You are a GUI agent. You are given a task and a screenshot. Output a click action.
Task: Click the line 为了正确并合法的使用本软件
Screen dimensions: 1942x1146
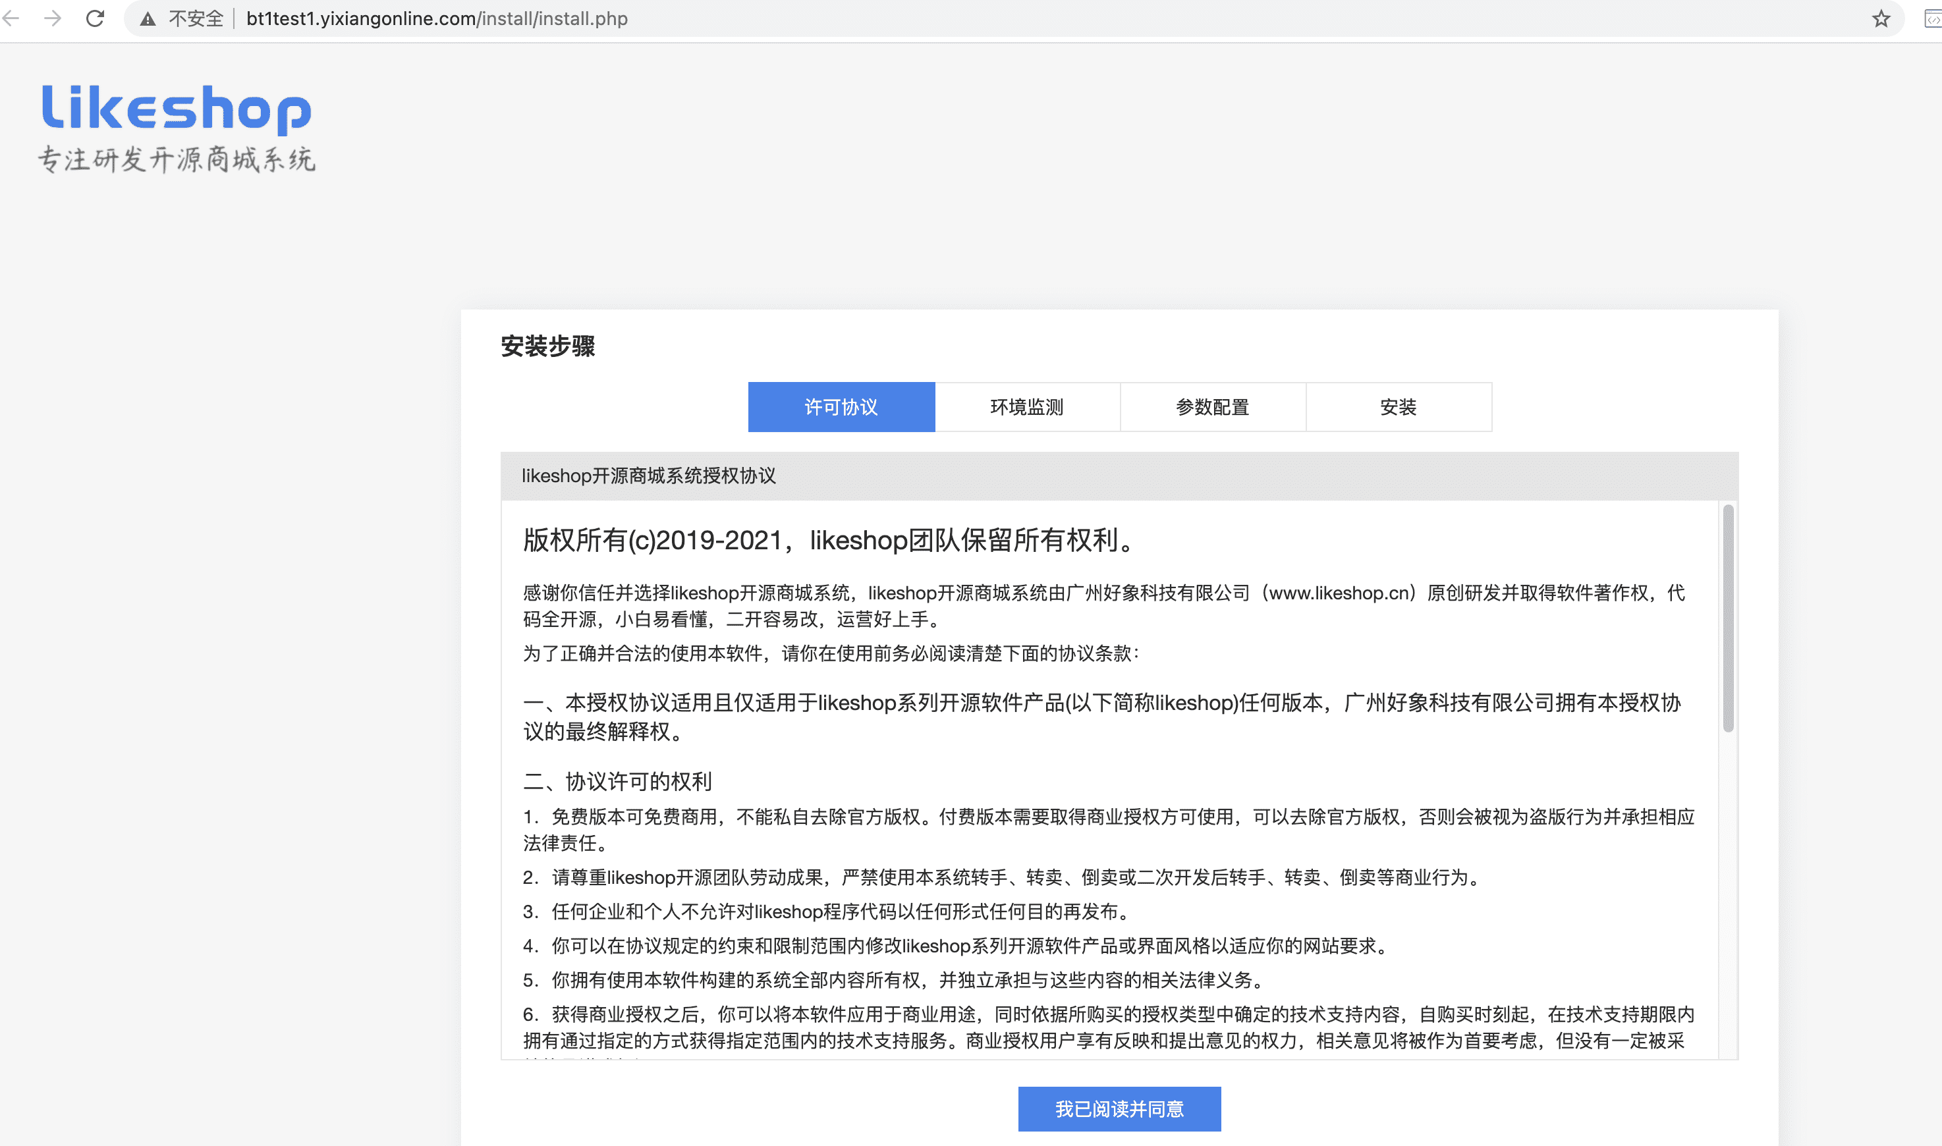coord(831,654)
